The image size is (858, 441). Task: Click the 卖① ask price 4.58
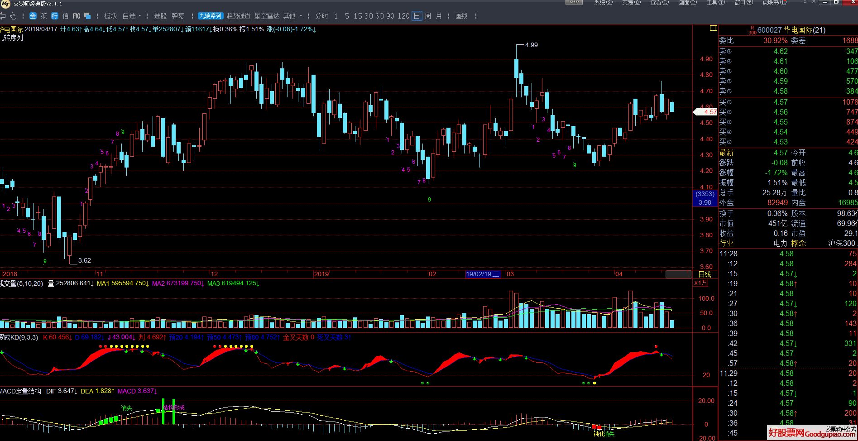coord(781,91)
